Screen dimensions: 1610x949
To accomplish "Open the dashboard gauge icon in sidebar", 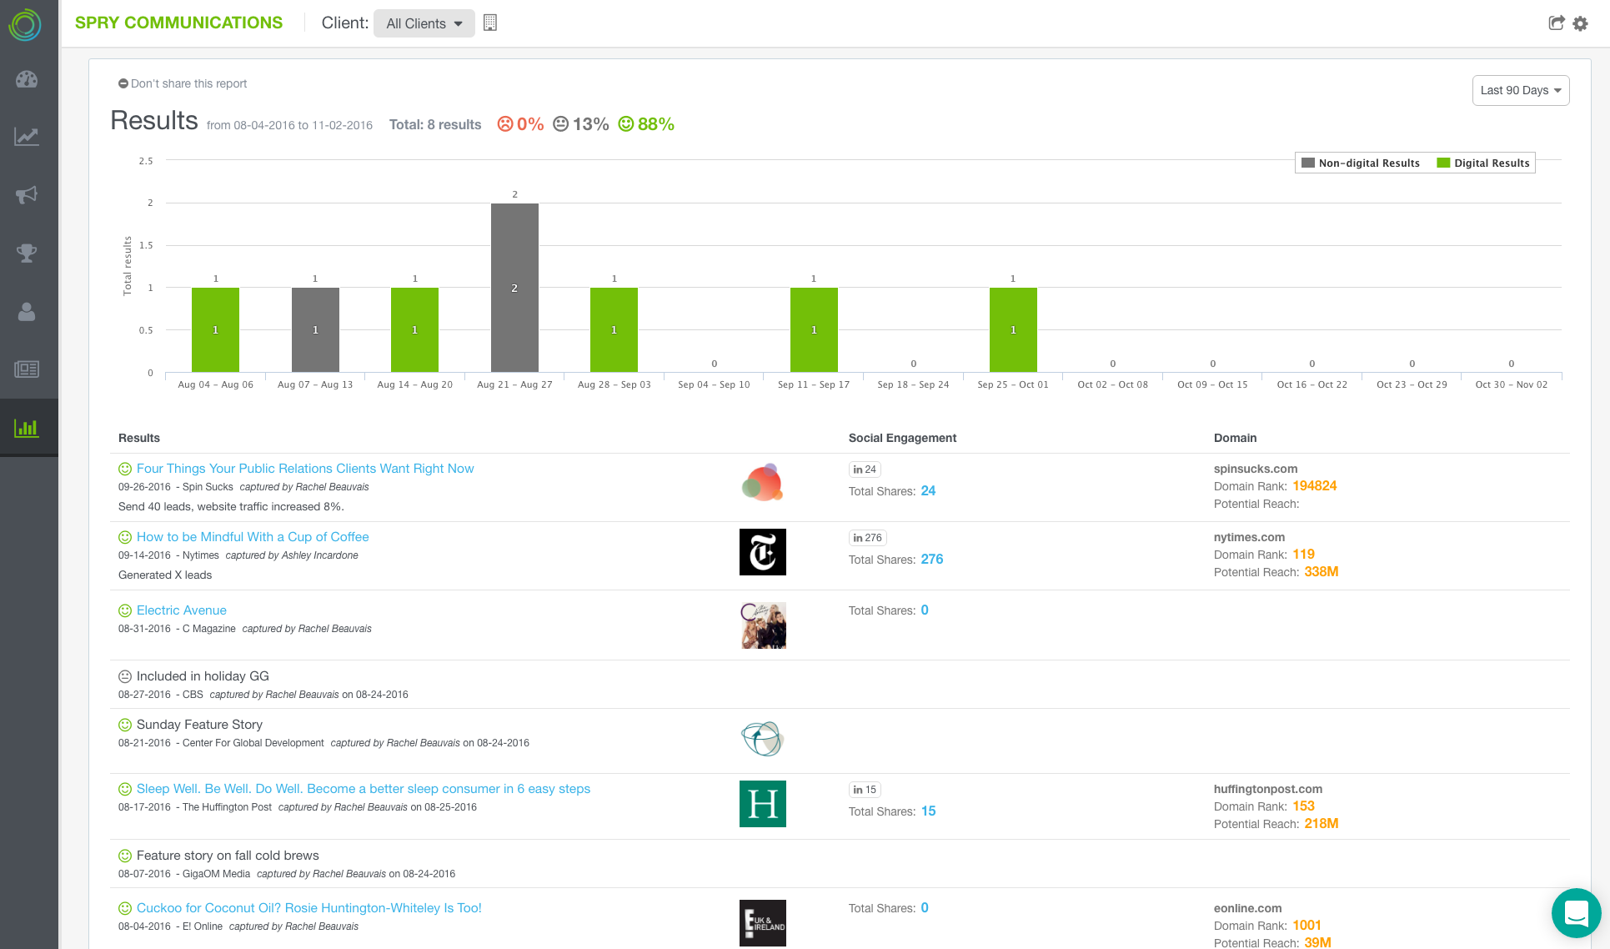I will pyautogui.click(x=27, y=80).
